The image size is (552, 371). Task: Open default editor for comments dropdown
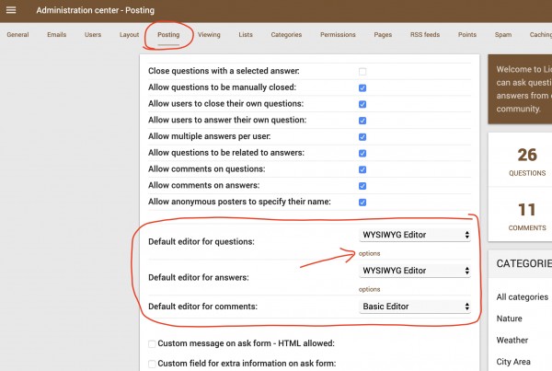tap(415, 307)
